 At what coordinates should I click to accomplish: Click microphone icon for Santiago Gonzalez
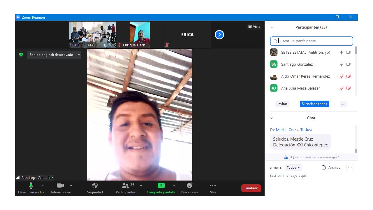(x=342, y=64)
